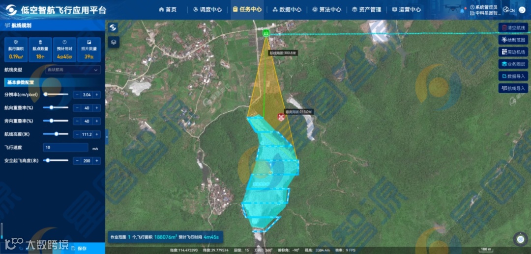
Task: Click the 保存 save button
Action: point(79,248)
